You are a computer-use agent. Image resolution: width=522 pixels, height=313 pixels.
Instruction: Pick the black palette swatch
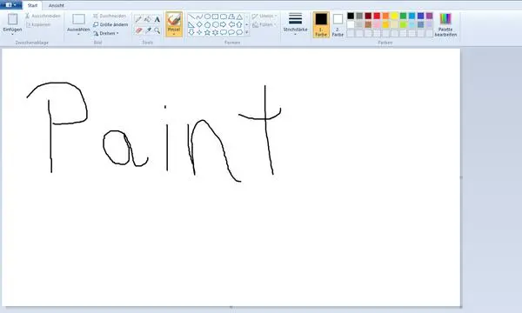[x=351, y=16]
